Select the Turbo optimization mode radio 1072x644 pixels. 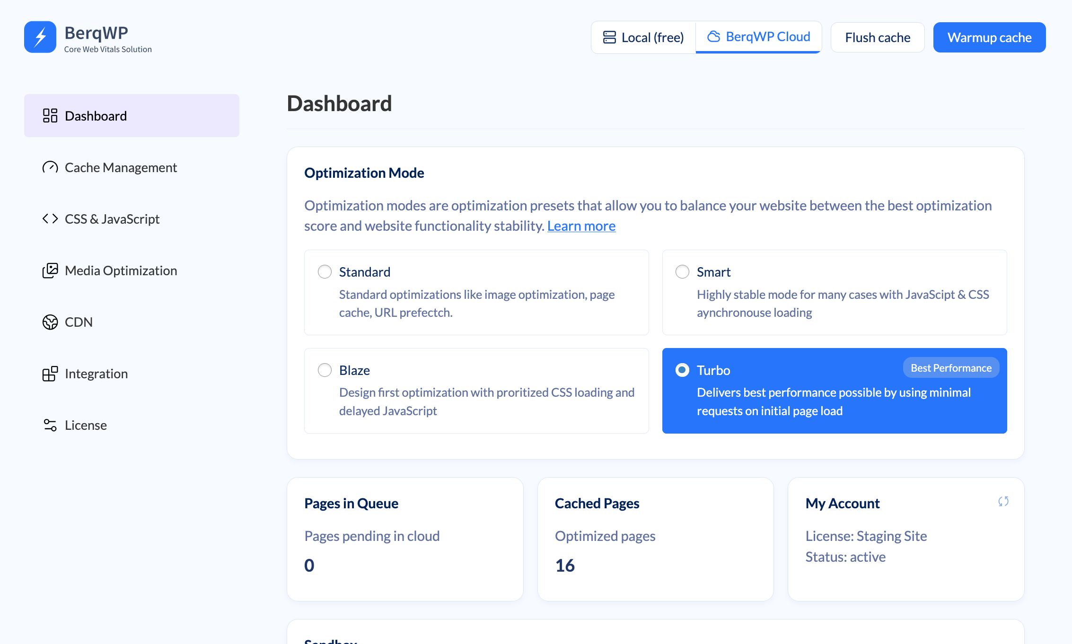tap(682, 370)
